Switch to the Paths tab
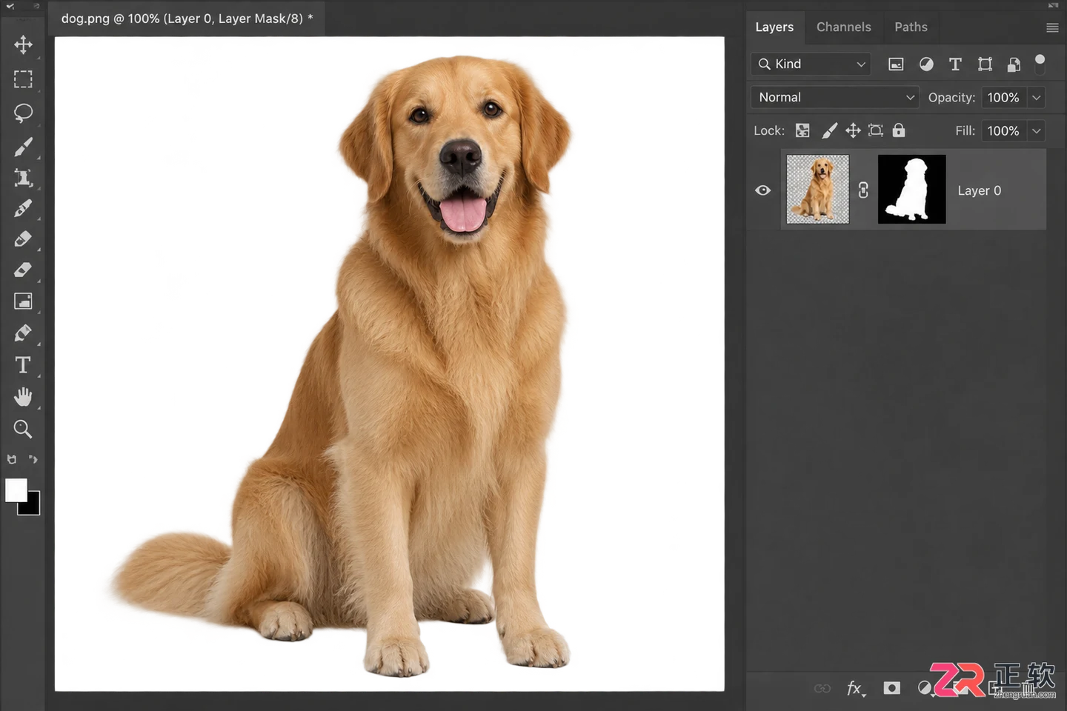 coord(911,27)
